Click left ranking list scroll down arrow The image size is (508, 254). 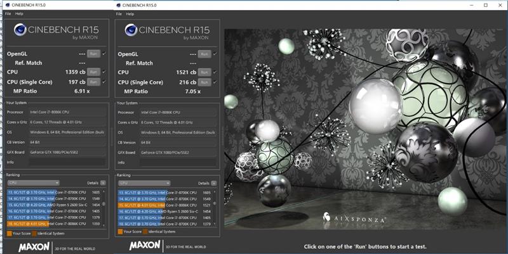pyautogui.click(x=104, y=225)
